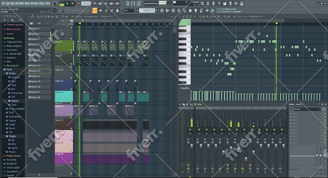Select the Draw pencil tool in Piano roll
The image size is (328, 178).
coord(200,17)
